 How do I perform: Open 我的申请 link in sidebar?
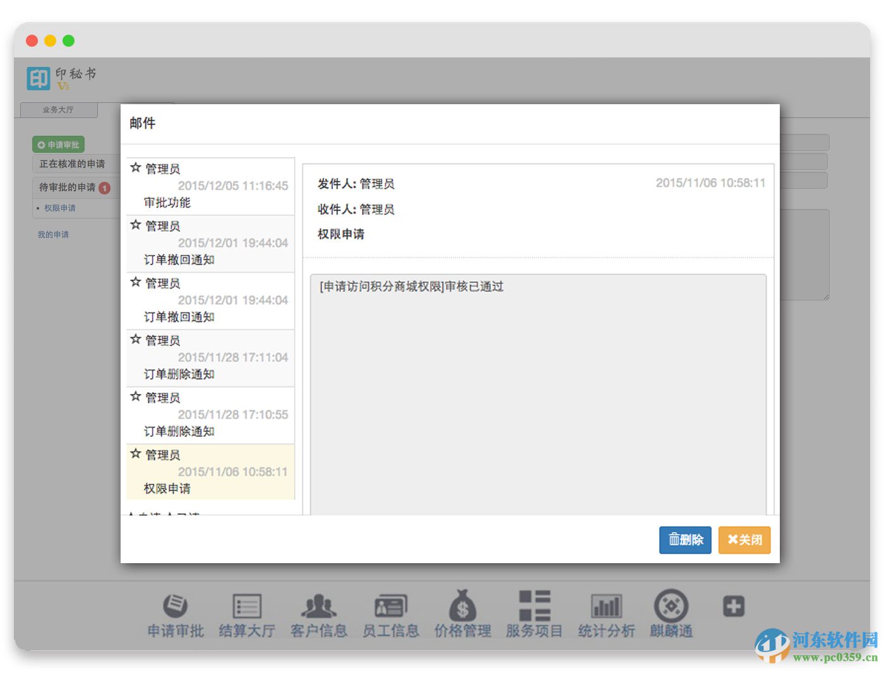click(52, 234)
